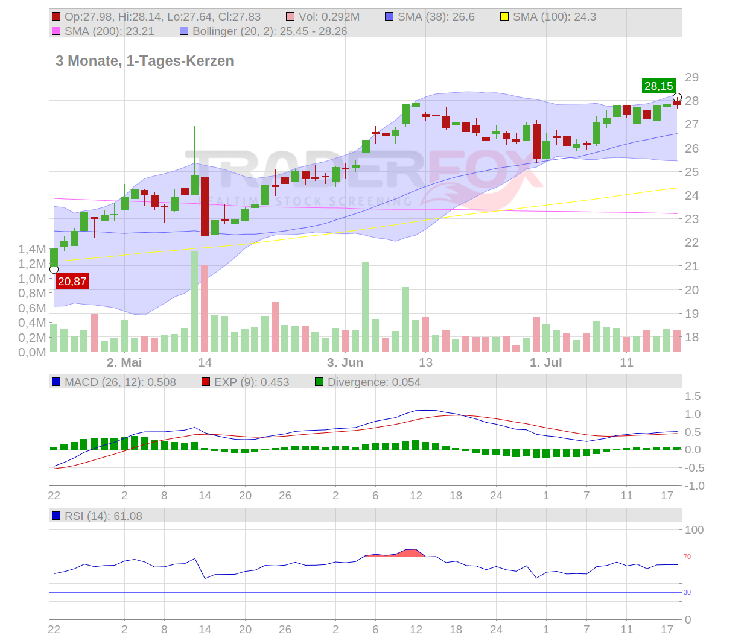Click the RSI axis label 100
Screen dimensions: 747x641
695,530
